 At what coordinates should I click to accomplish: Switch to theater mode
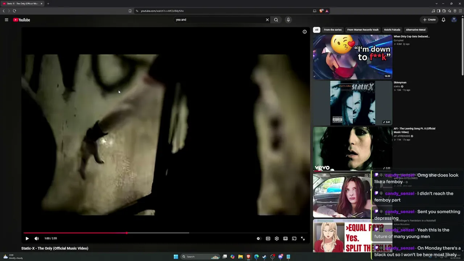[285, 239]
